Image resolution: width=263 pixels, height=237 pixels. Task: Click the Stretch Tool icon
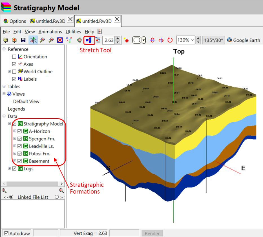[89, 40]
